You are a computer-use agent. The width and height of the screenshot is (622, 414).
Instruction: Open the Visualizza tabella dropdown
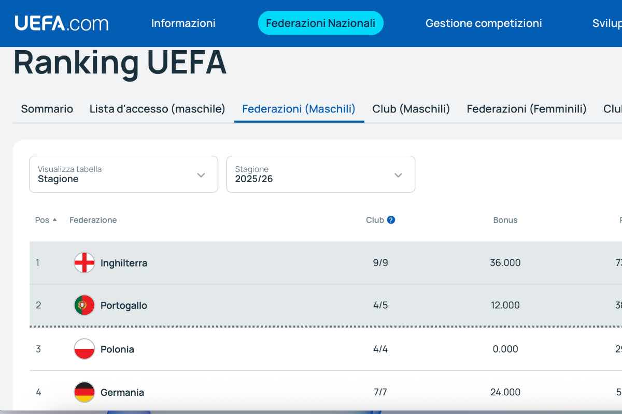pyautogui.click(x=123, y=174)
